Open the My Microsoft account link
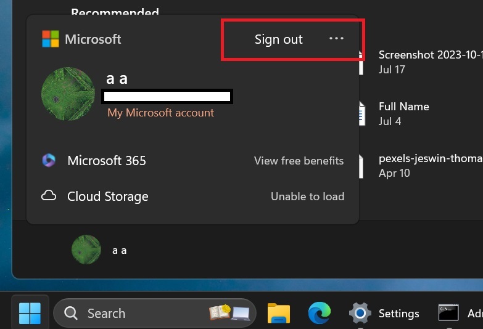The image size is (483, 329). click(x=160, y=113)
